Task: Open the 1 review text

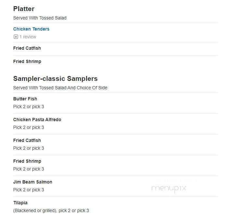Action: coord(28,37)
